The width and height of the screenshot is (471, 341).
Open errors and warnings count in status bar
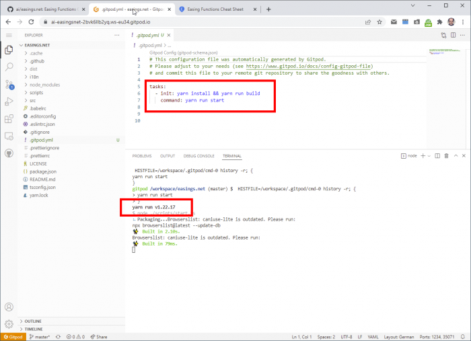pos(75,337)
